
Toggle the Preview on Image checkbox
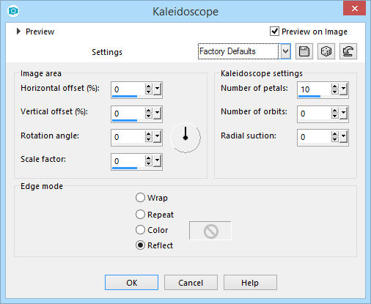click(274, 31)
